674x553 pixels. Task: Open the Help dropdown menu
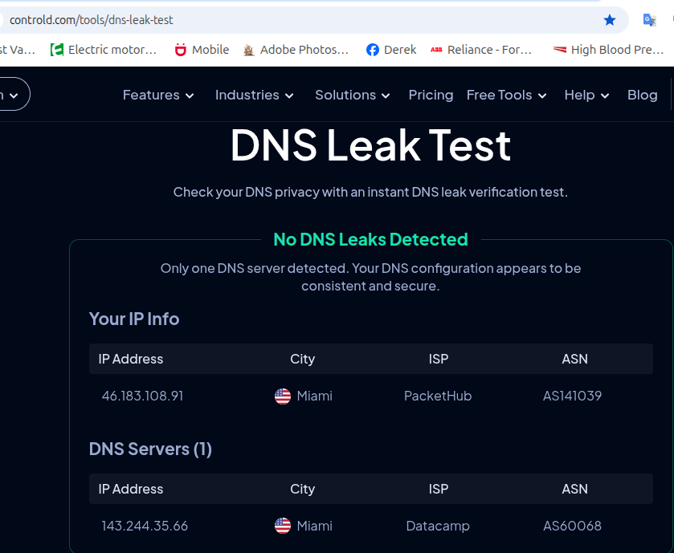click(x=586, y=95)
